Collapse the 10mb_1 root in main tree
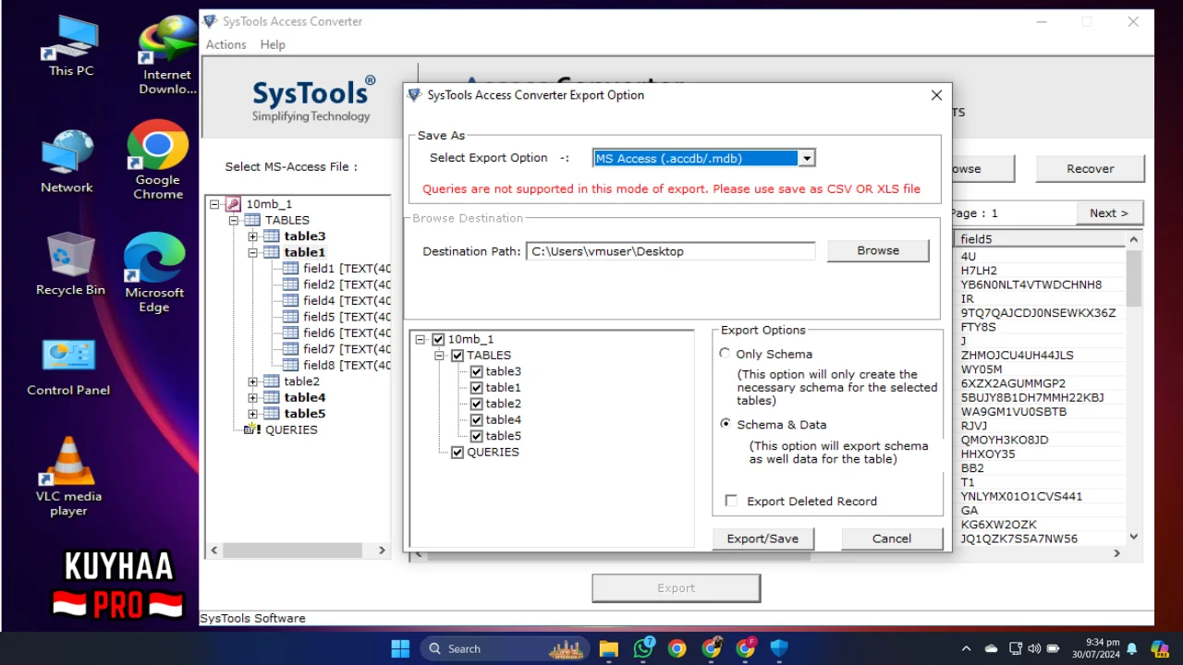The height and width of the screenshot is (665, 1183). 214,204
